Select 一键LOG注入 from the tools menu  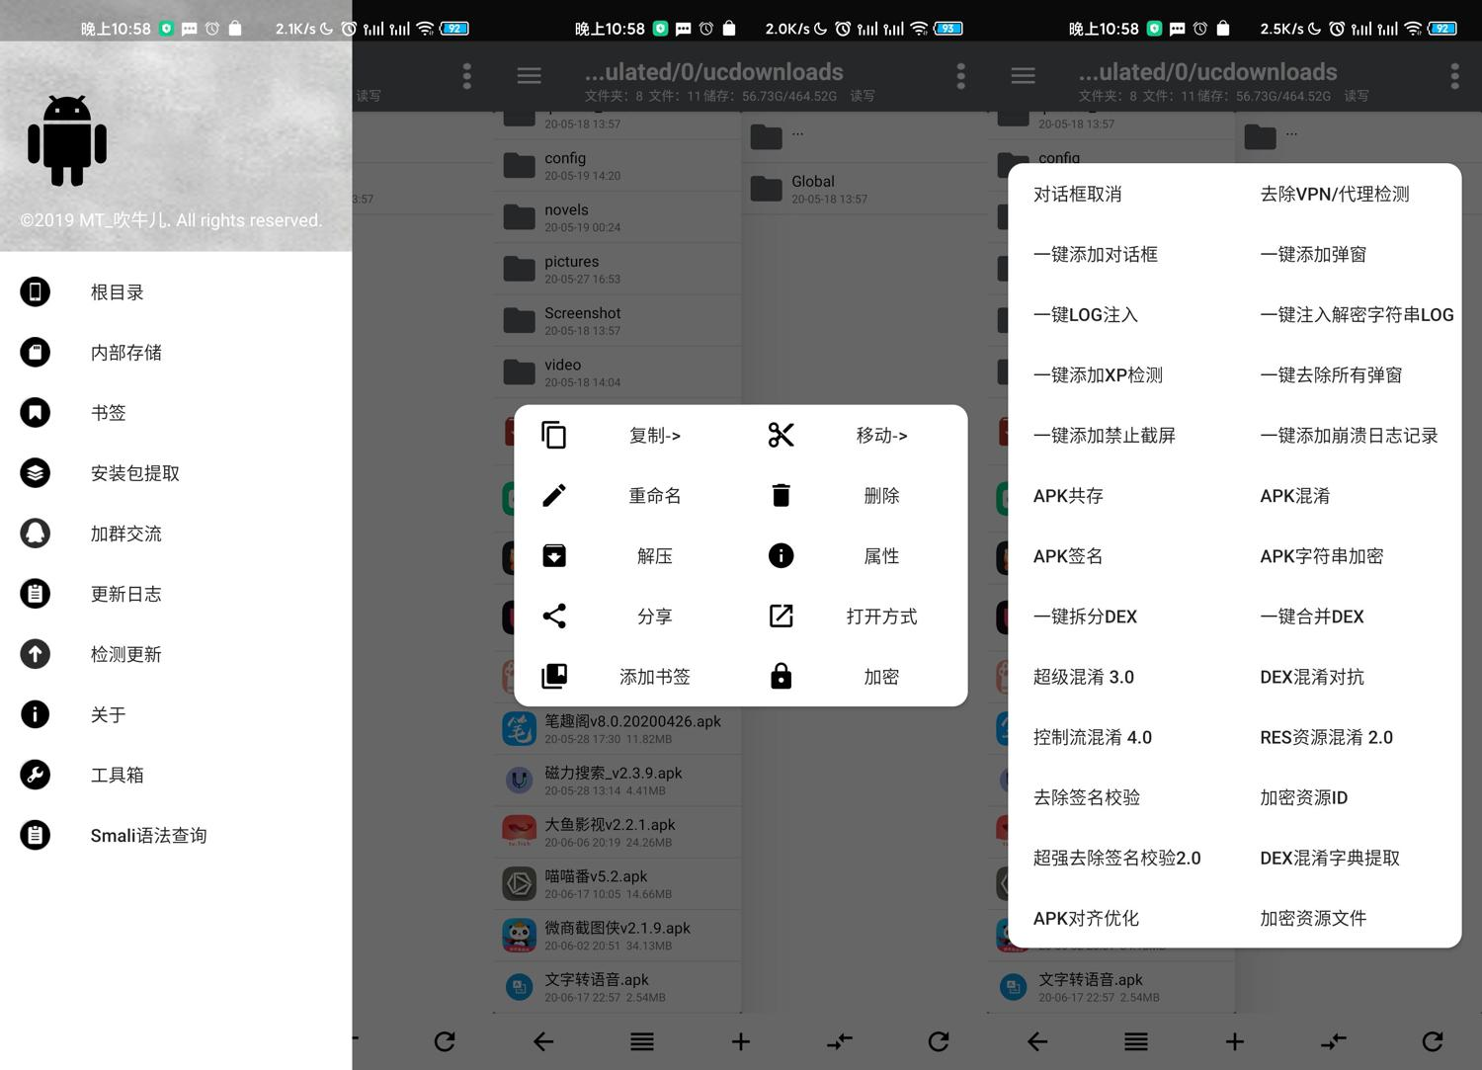pyautogui.click(x=1084, y=314)
